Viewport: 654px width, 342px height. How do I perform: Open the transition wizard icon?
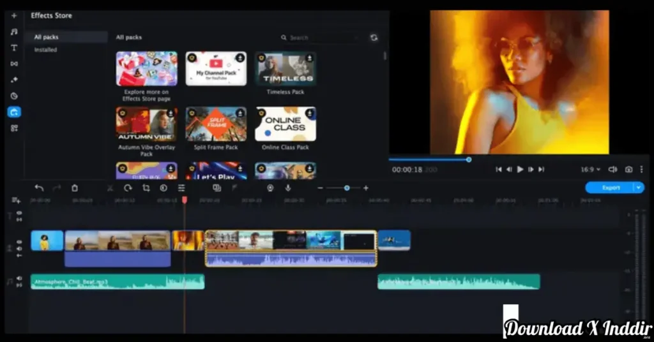tap(217, 188)
